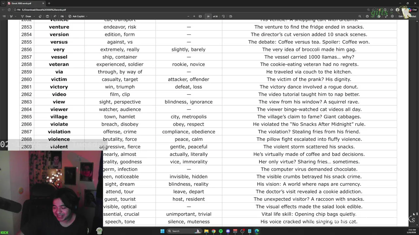Open the highlight color dropdown arrow
Screen dimensions: 419x235
click(15, 16)
